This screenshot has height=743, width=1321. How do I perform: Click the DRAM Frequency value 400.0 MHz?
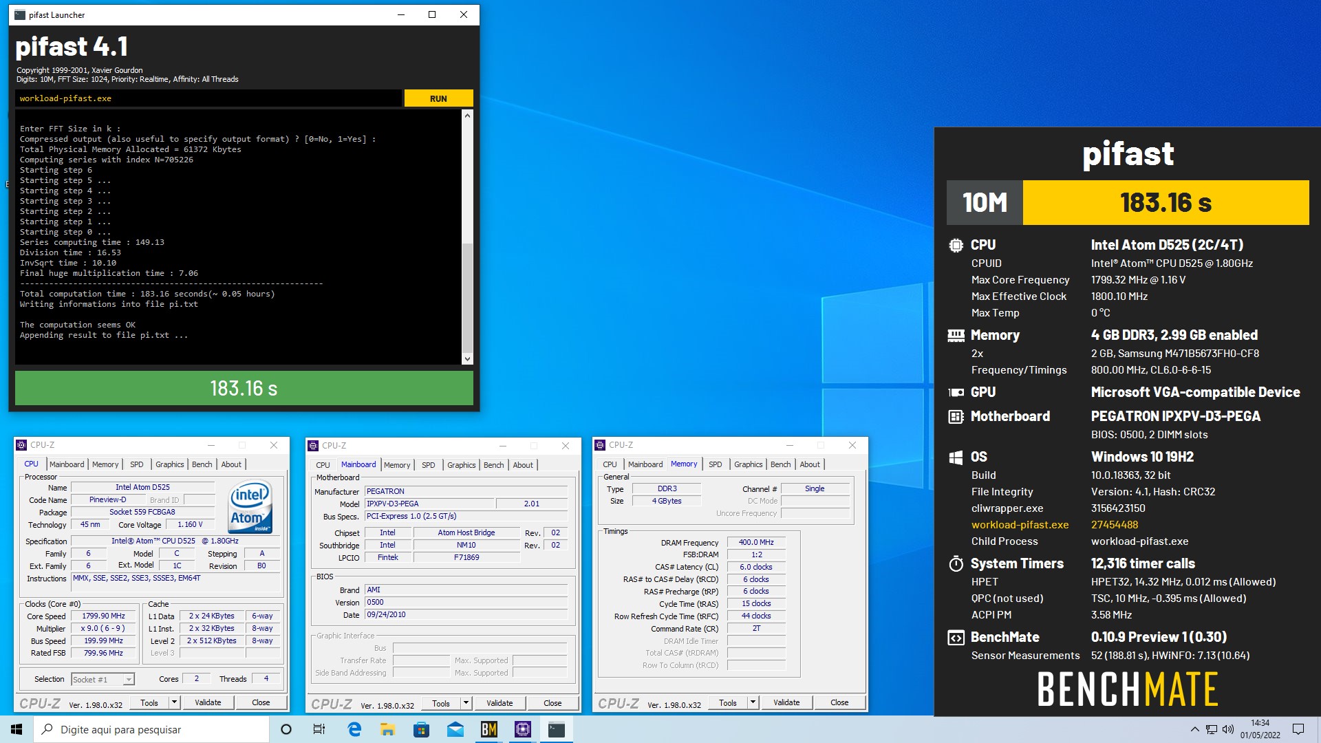pos(756,543)
